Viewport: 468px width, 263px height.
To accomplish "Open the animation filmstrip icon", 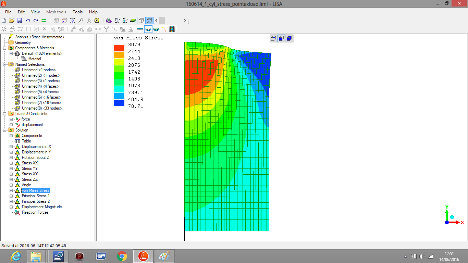I will click(x=172, y=29).
